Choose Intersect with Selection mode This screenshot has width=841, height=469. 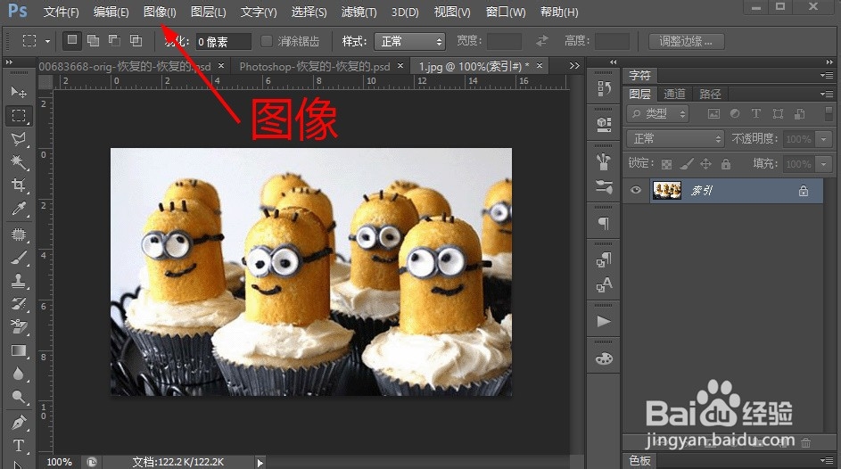tap(136, 40)
